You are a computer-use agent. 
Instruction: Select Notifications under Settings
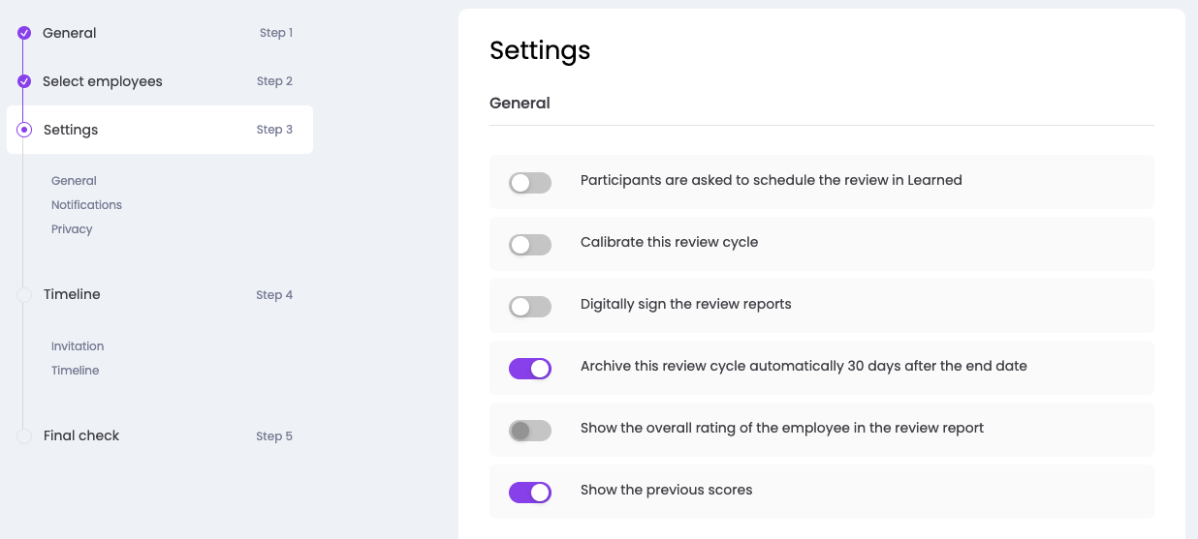point(86,205)
